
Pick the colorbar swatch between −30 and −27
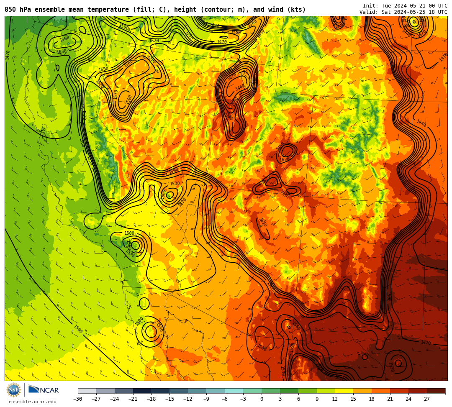(87, 391)
